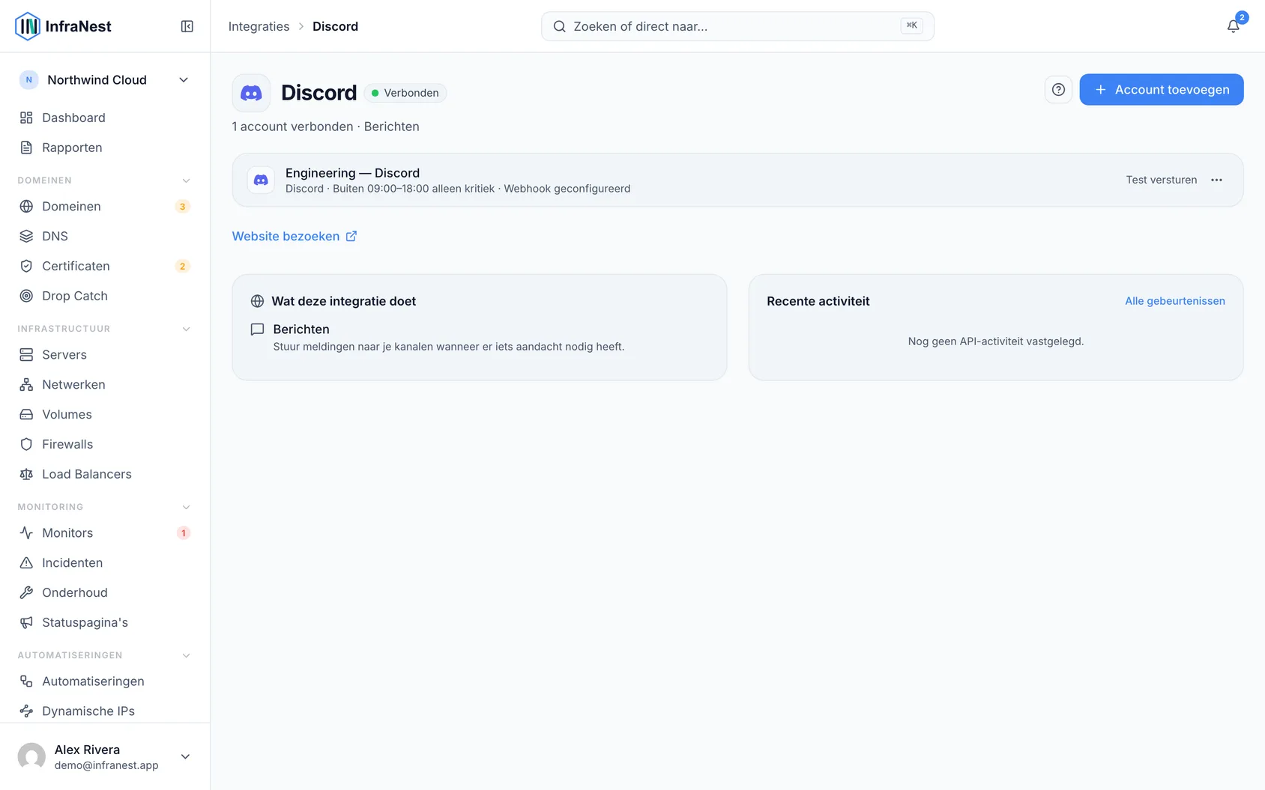1265x790 pixels.
Task: Open the DNS menu item
Action: click(x=105, y=236)
